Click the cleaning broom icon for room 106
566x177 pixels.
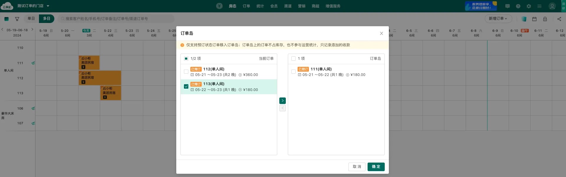tap(33, 108)
